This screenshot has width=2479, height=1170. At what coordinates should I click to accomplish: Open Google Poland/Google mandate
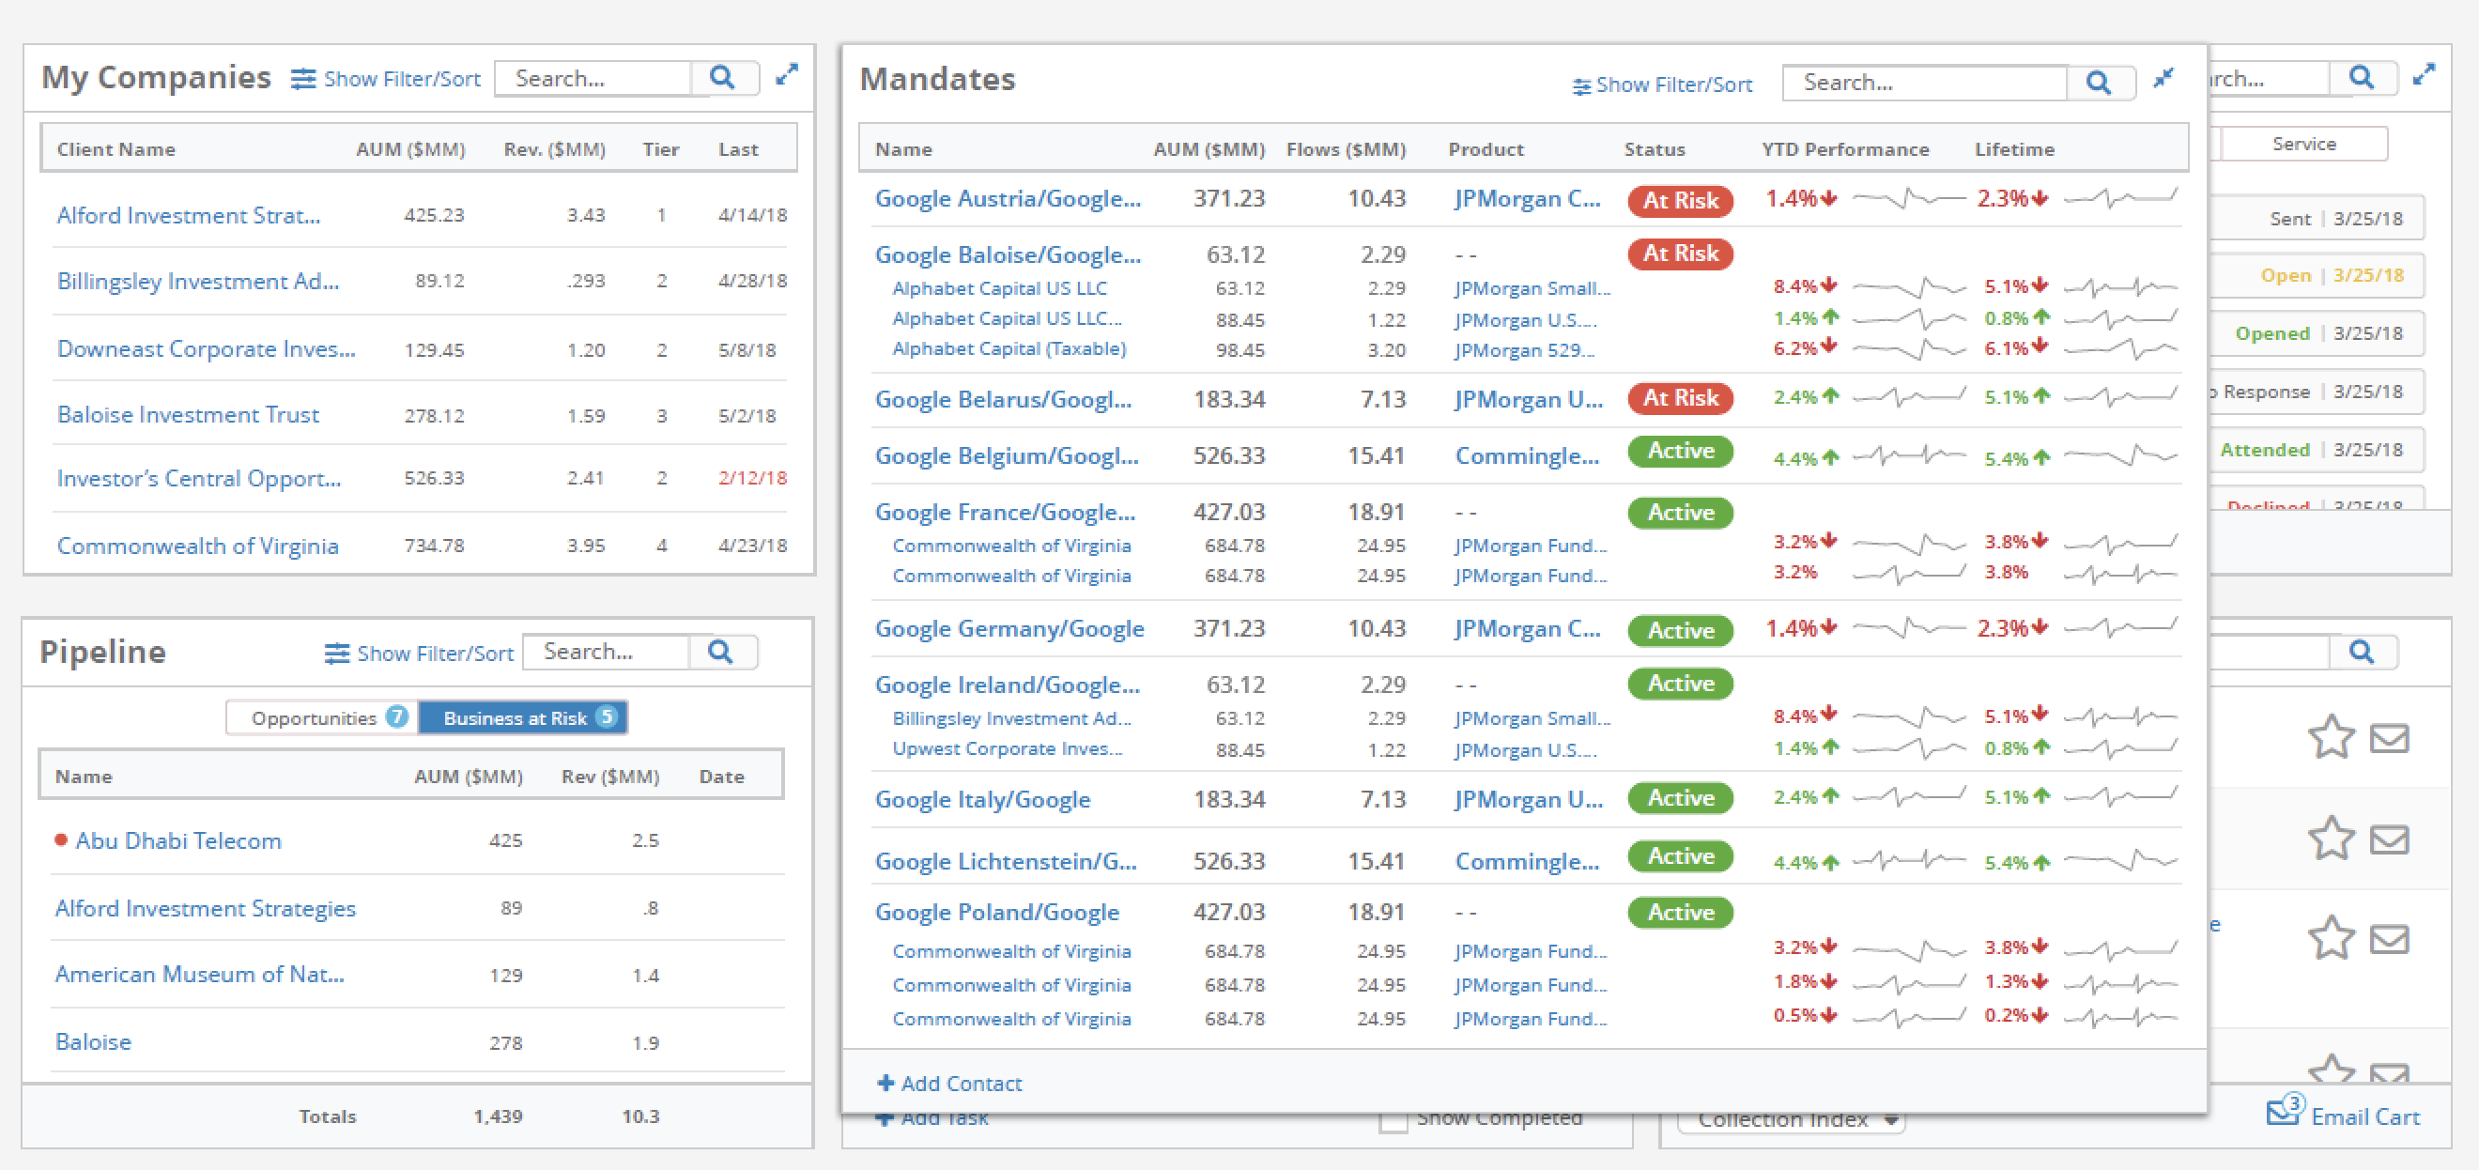(997, 912)
